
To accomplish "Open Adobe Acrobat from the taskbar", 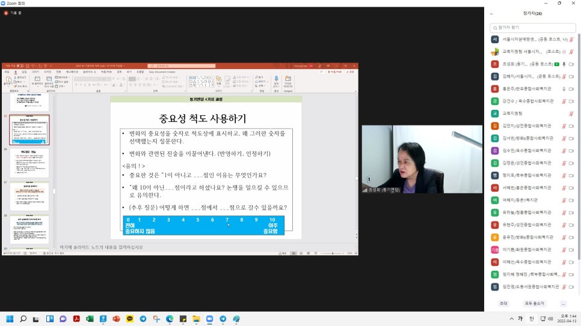I will [x=76, y=319].
